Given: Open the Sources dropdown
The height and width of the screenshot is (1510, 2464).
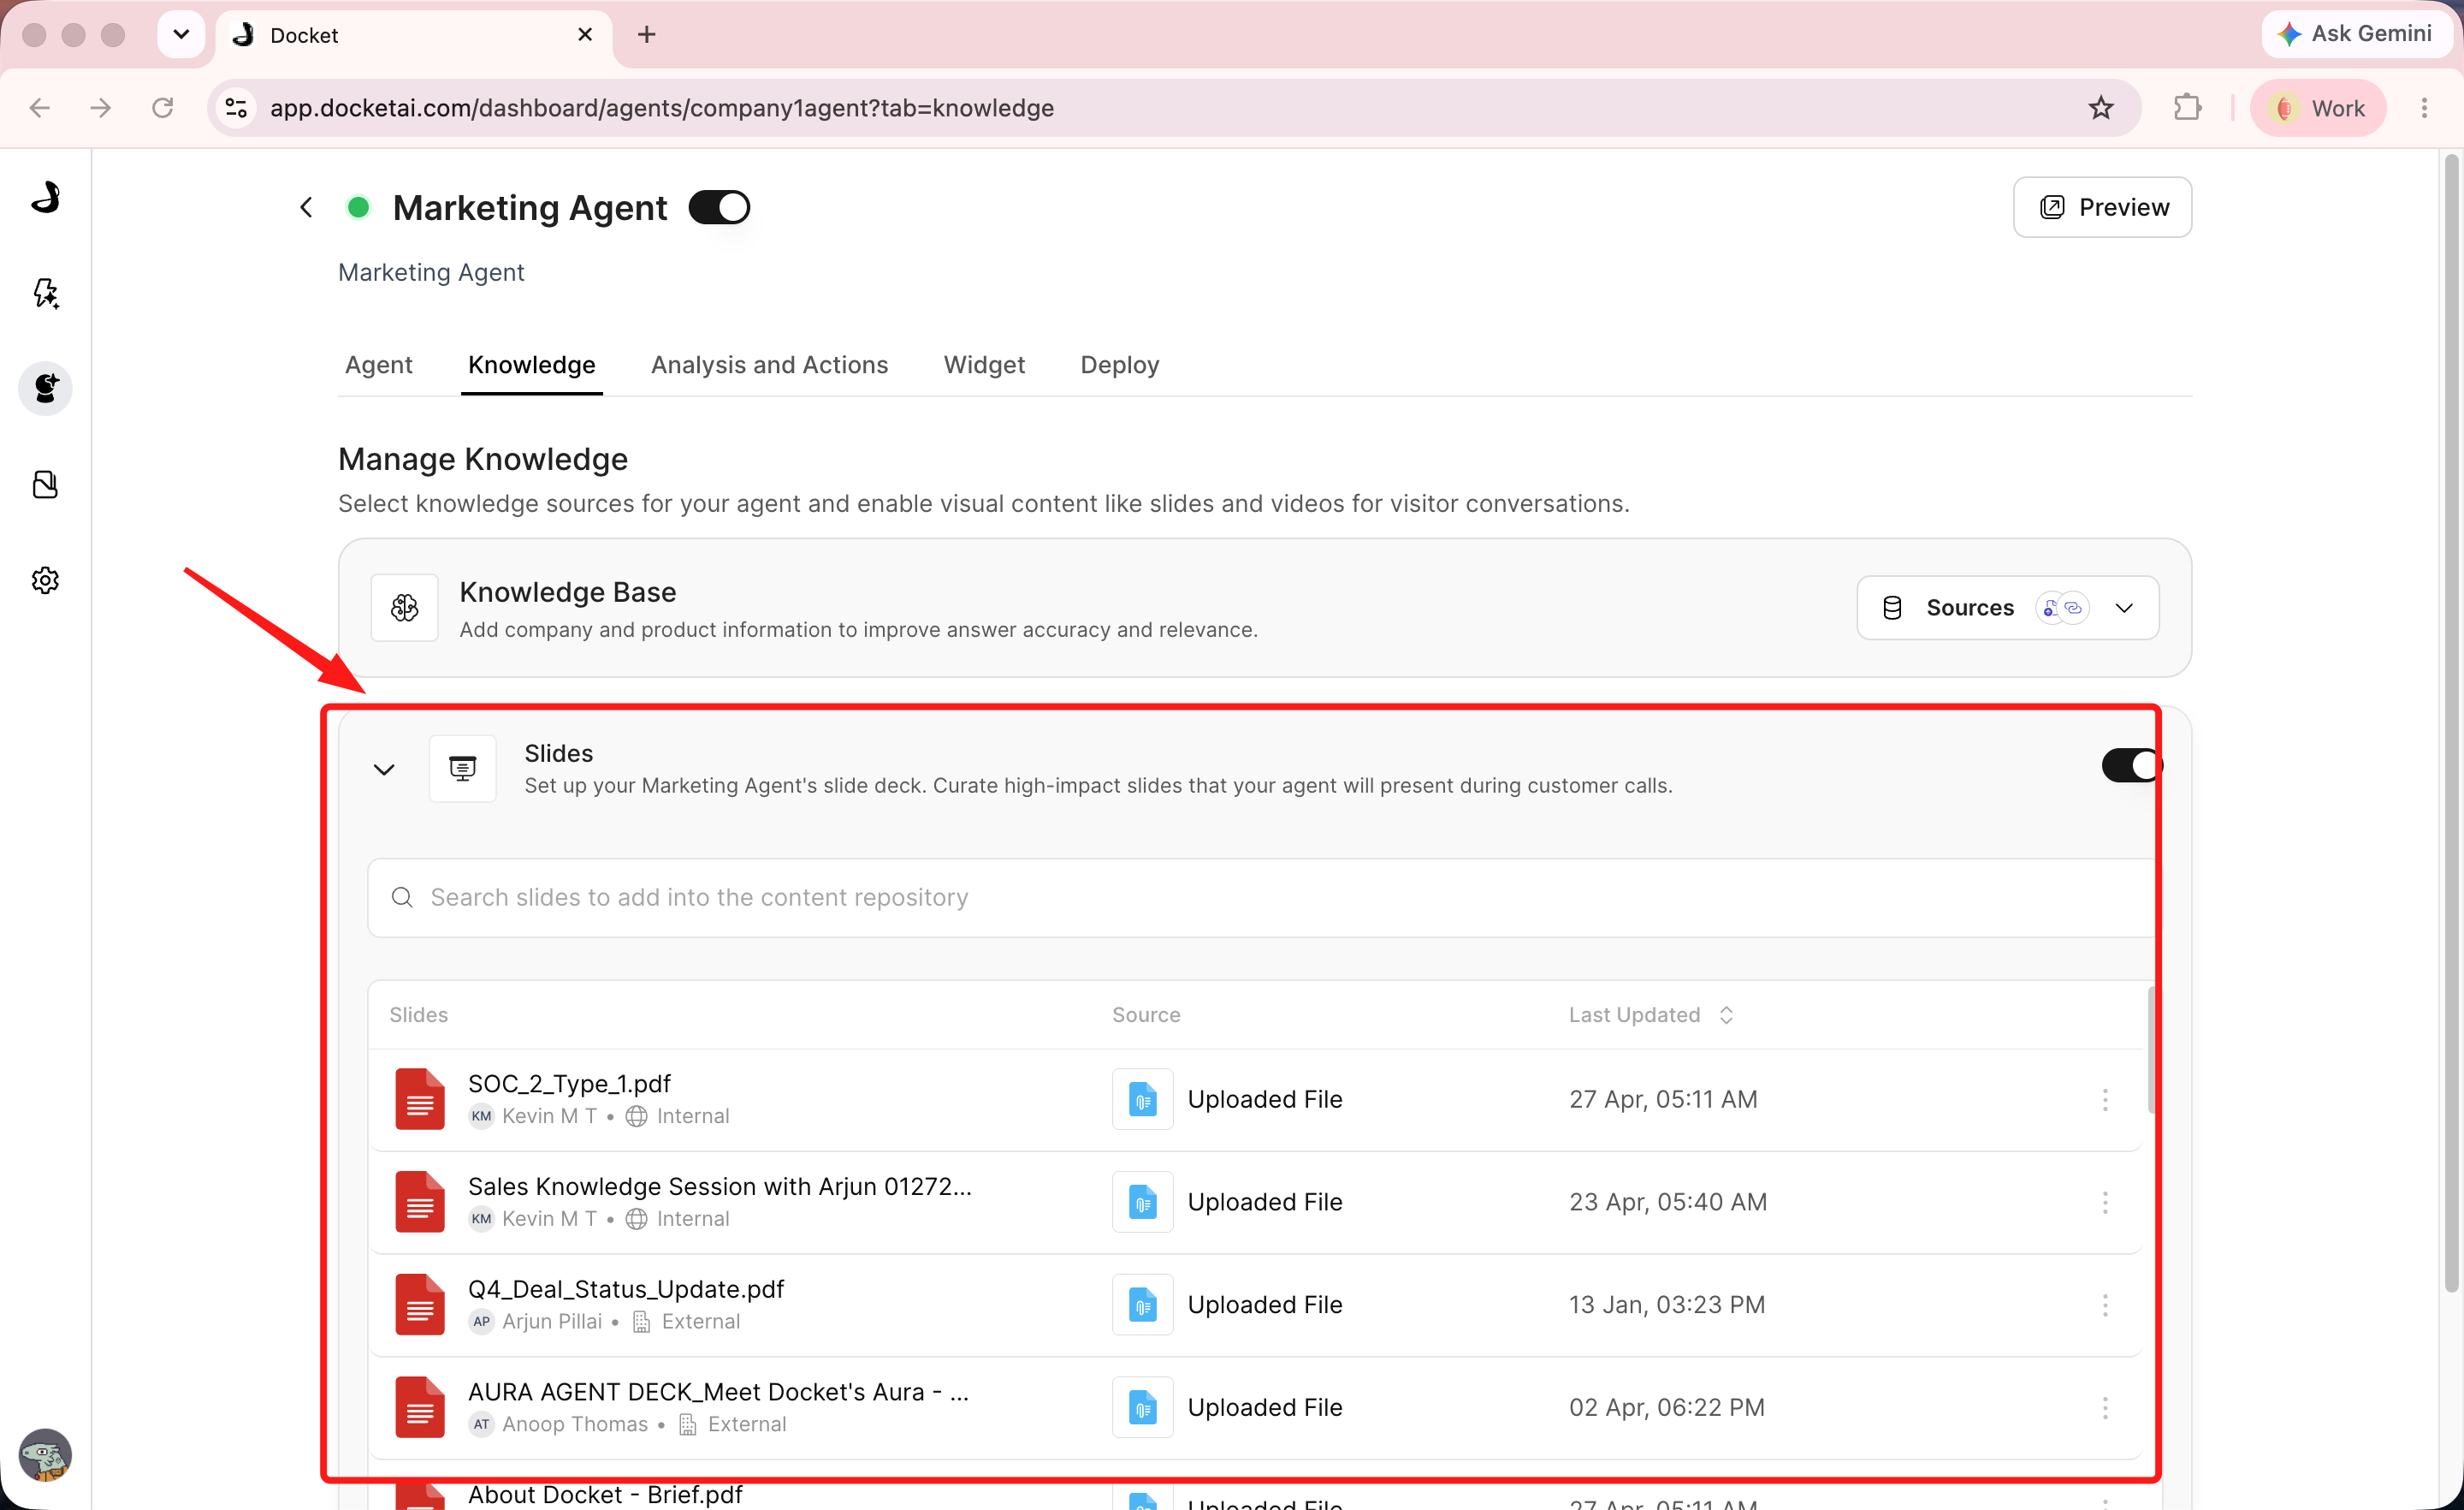Looking at the screenshot, I should 2007,608.
